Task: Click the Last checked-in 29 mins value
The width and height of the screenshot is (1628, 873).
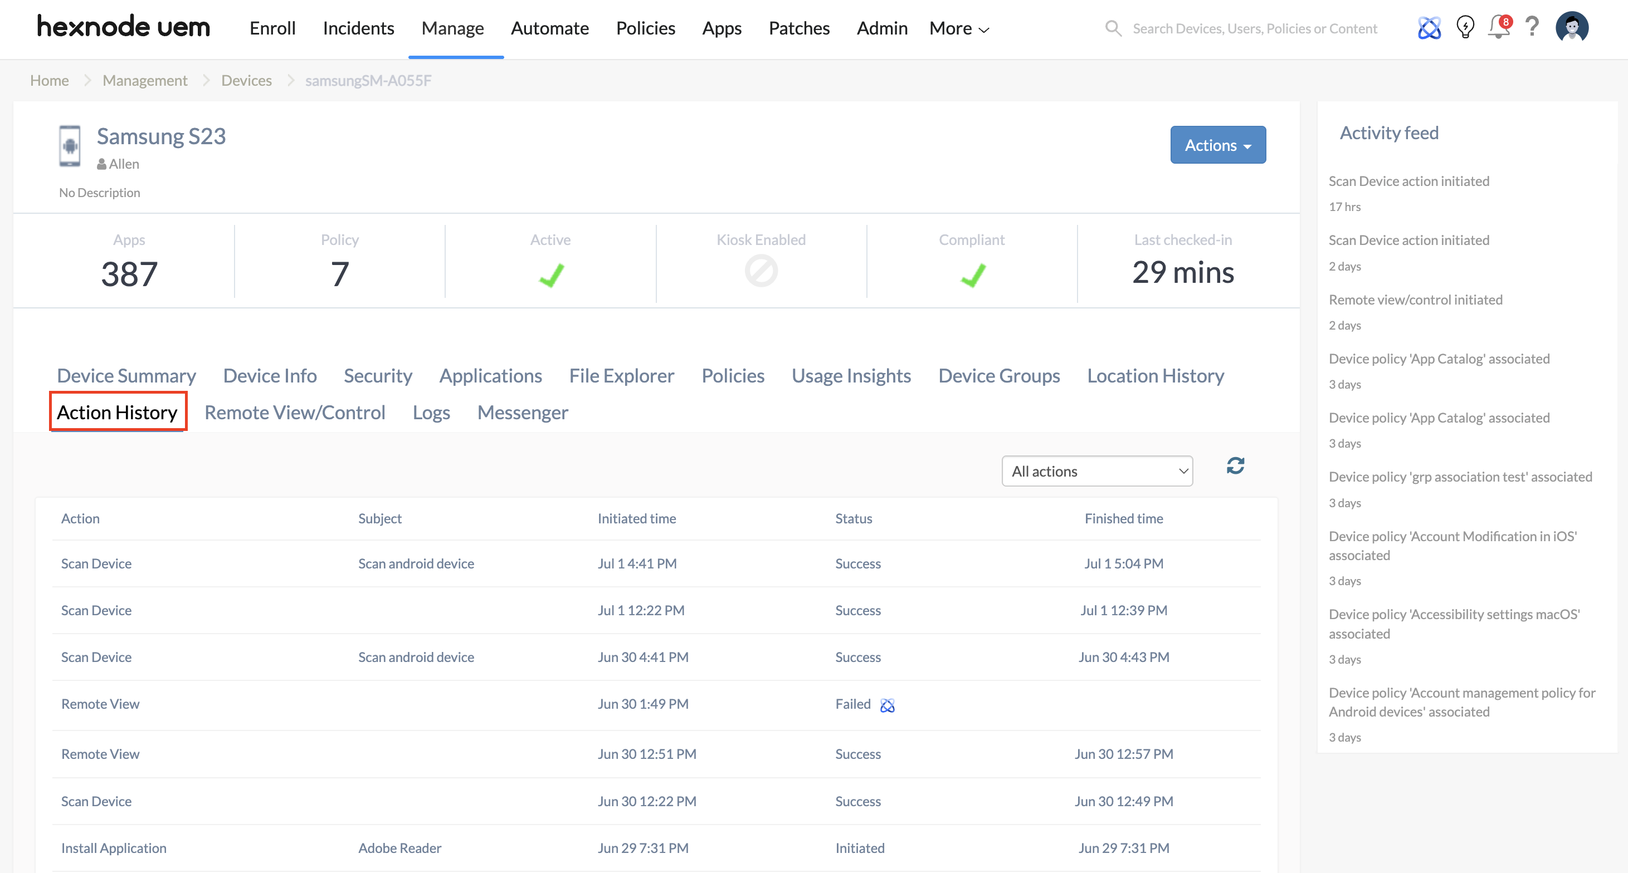Action: coord(1182,272)
